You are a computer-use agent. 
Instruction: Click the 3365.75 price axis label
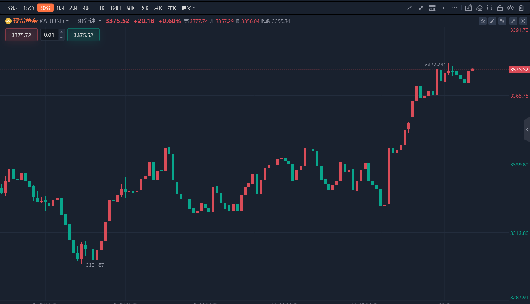pyautogui.click(x=519, y=96)
